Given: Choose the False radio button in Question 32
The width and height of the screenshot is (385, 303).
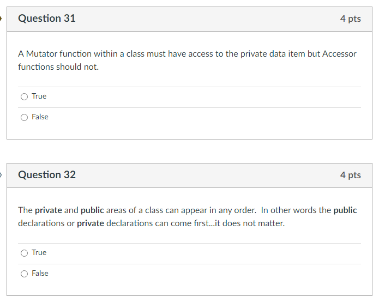Looking at the screenshot, I should tap(24, 274).
